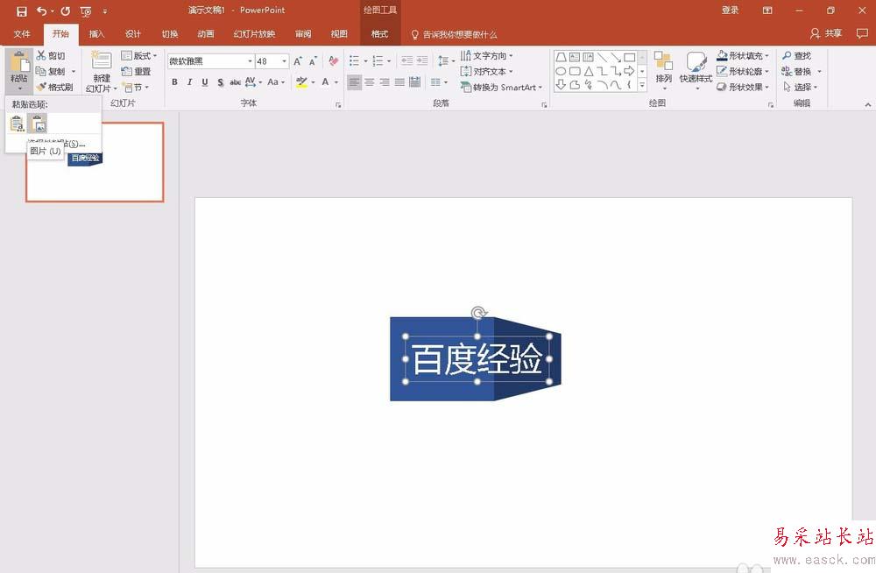Click the New Slide (新建幻灯片) icon
This screenshot has height=573, width=876.
click(102, 60)
